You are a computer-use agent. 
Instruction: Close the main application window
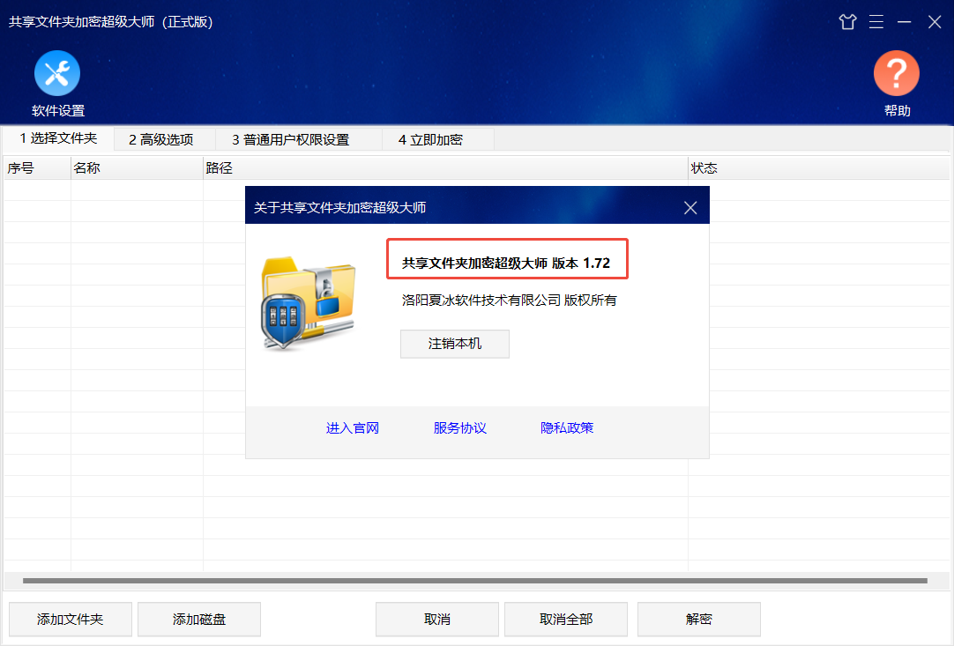935,22
